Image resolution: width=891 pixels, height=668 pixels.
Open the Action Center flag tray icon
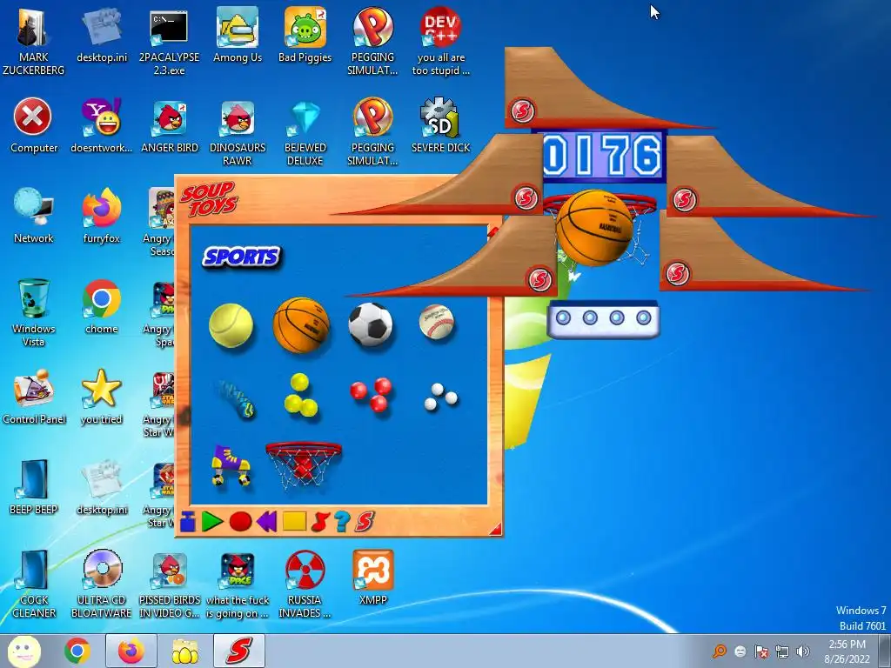[760, 651]
